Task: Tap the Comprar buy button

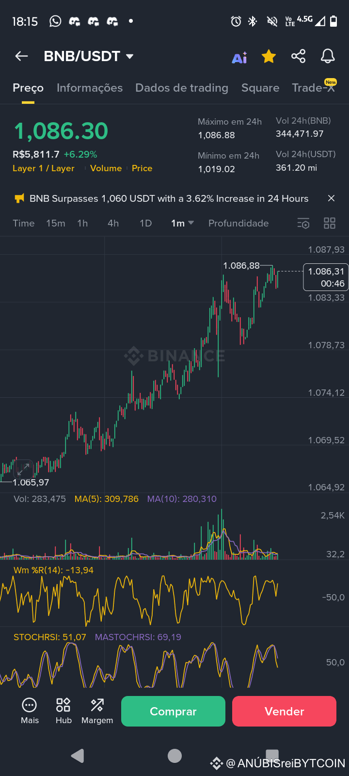Action: pyautogui.click(x=173, y=711)
